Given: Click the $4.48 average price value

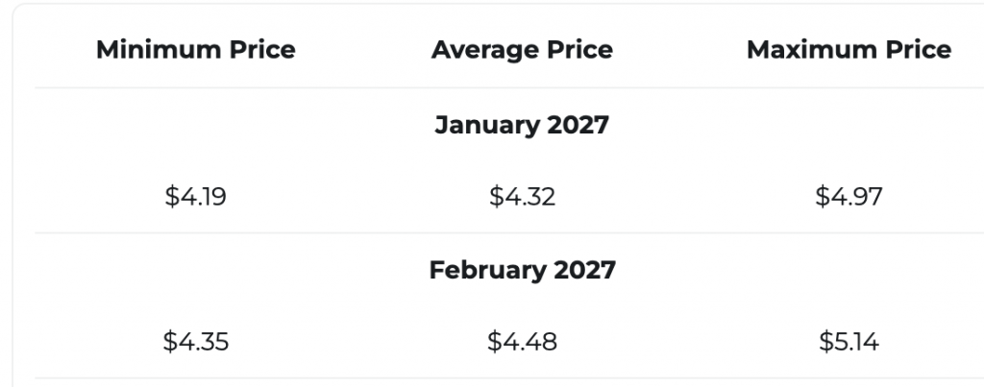Looking at the screenshot, I should pos(522,341).
